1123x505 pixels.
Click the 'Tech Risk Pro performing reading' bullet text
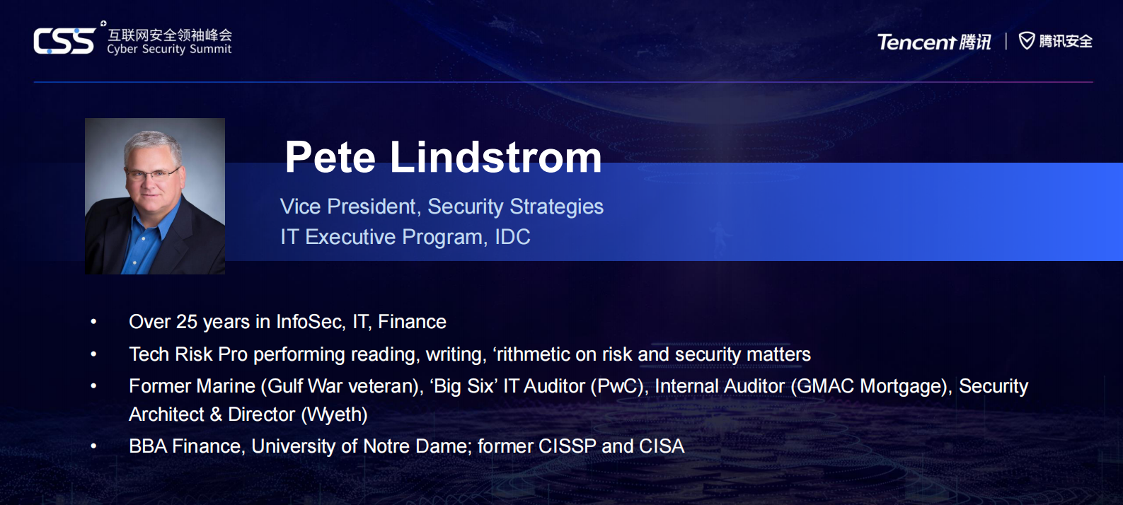click(469, 354)
